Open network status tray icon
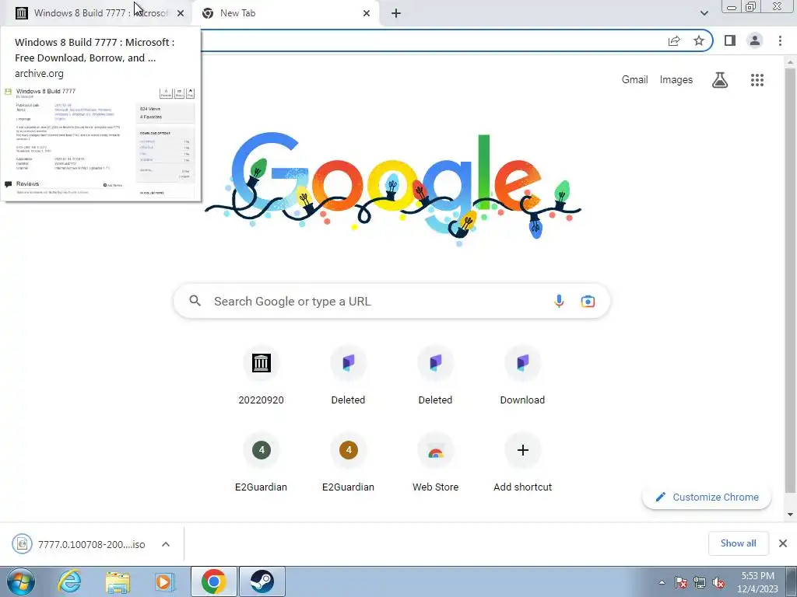Viewport: 797px width, 597px height. click(x=700, y=582)
